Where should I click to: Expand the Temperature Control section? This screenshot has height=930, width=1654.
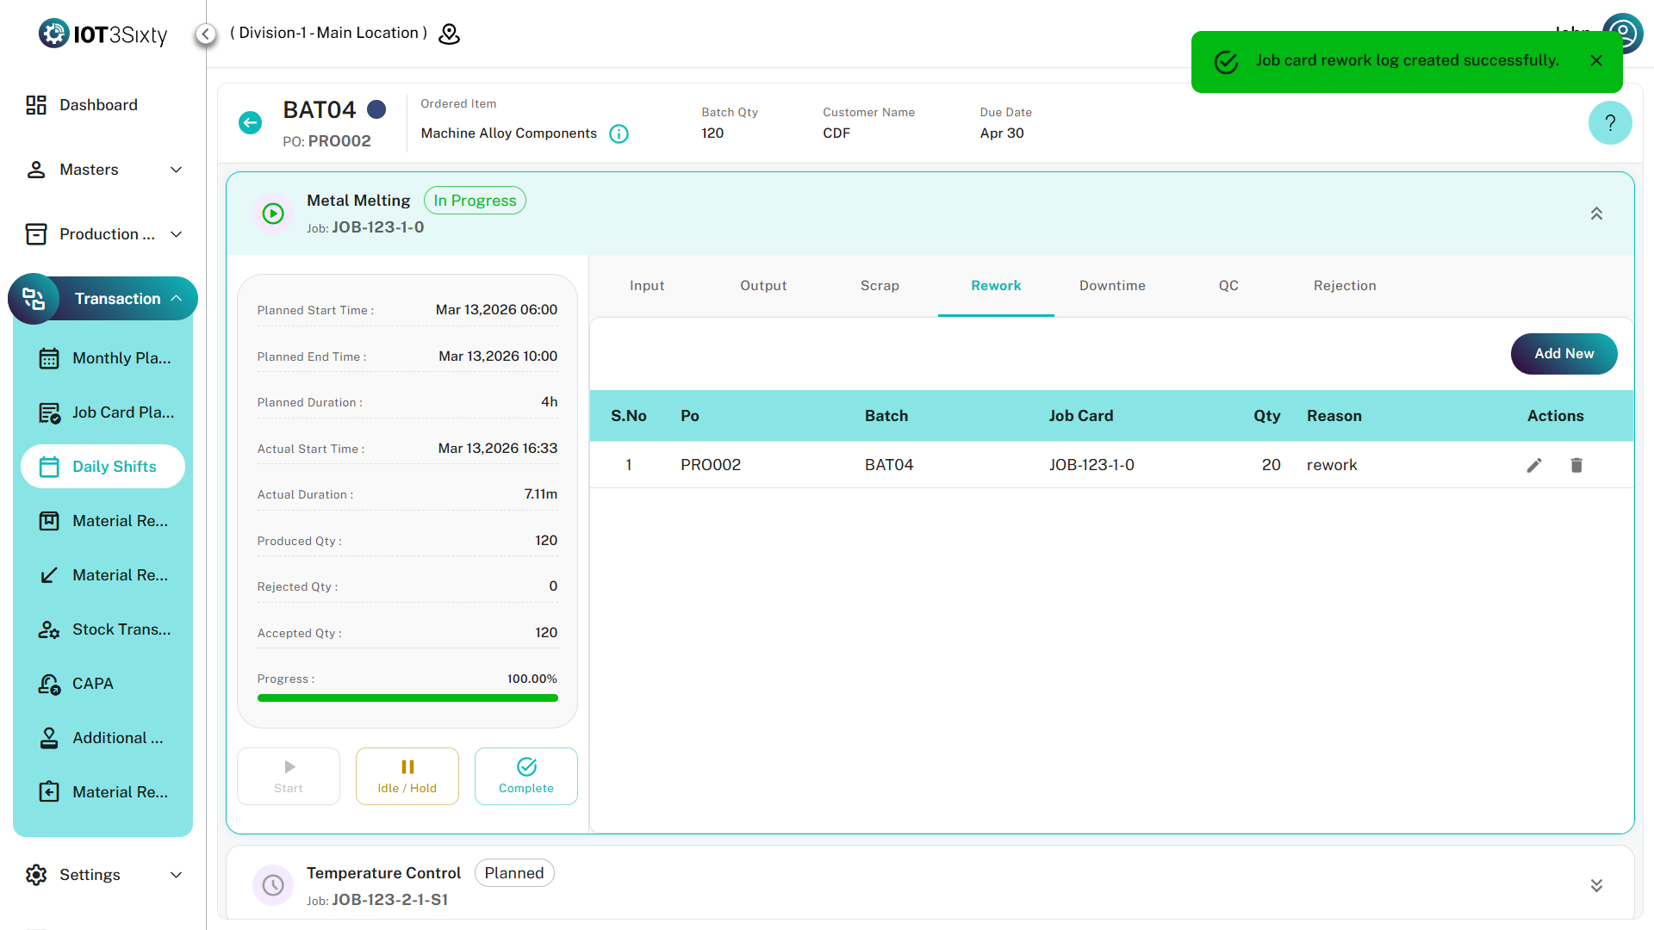click(1596, 885)
